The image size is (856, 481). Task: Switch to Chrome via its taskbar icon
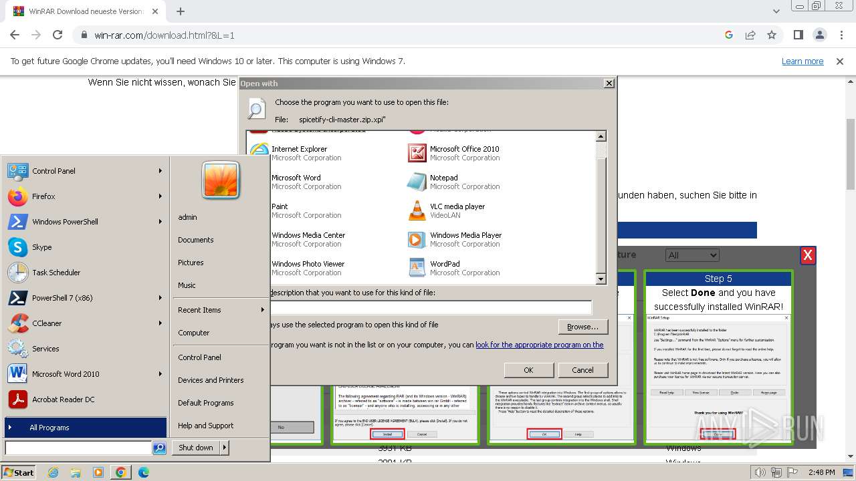(x=121, y=472)
